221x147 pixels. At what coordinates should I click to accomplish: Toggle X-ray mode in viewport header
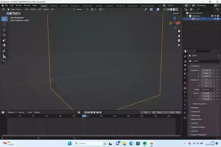[164, 9]
